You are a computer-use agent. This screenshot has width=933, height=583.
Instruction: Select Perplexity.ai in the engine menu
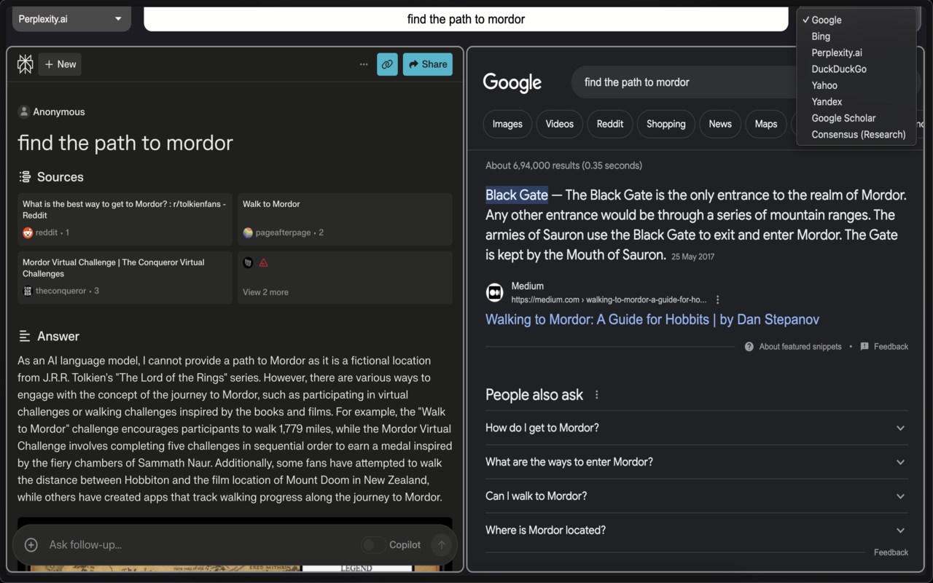pos(856,52)
